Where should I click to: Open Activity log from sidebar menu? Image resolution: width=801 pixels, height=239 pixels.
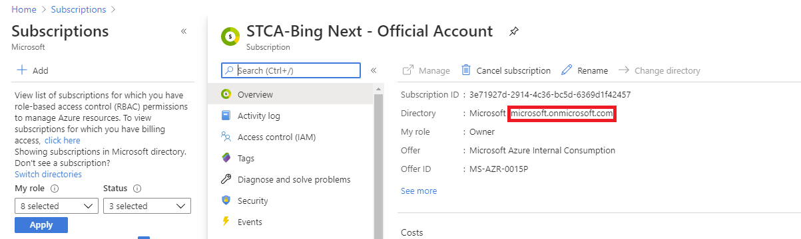point(259,116)
